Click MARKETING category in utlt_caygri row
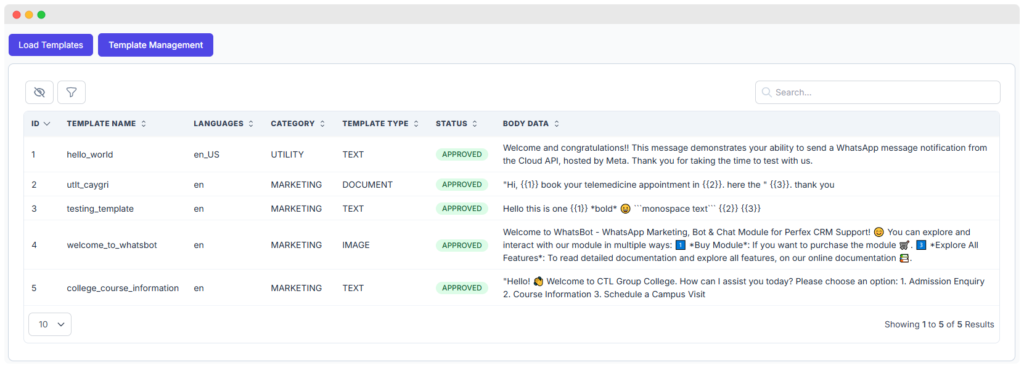1024x368 pixels. 296,185
